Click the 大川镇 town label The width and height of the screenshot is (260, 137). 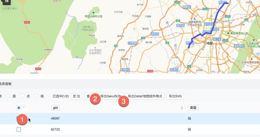[75, 57]
